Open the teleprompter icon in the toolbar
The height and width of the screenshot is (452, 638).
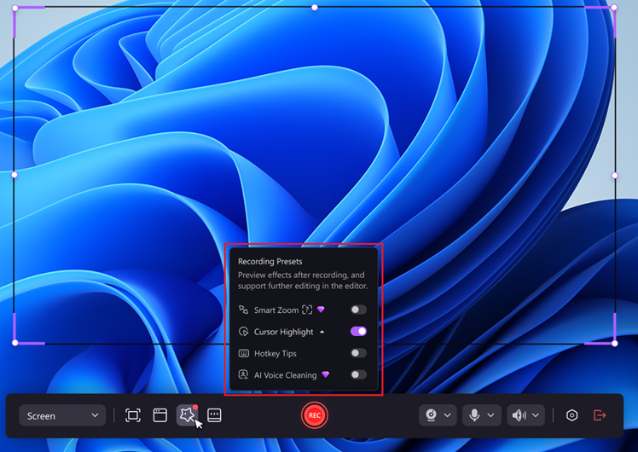coord(214,415)
